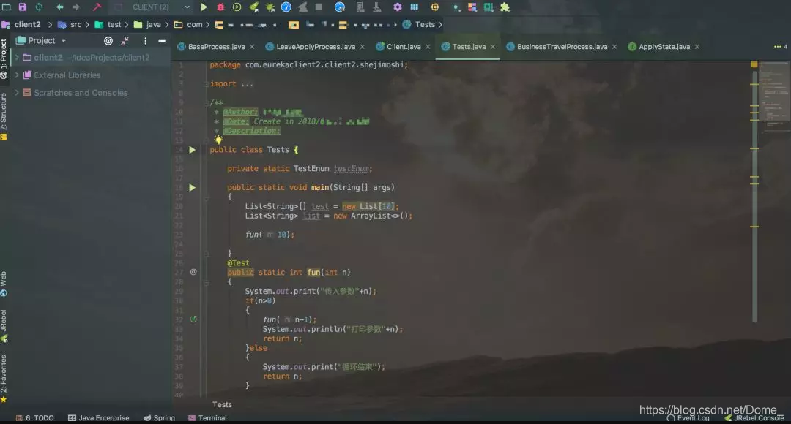Build project with the hammer icon
The height and width of the screenshot is (424, 791).
tap(97, 7)
